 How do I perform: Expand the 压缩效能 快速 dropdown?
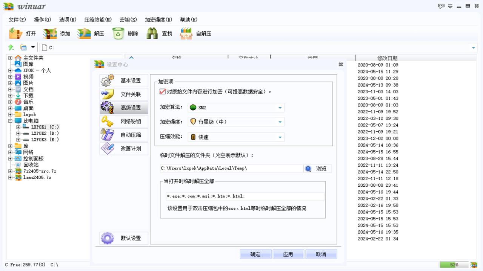coord(279,137)
